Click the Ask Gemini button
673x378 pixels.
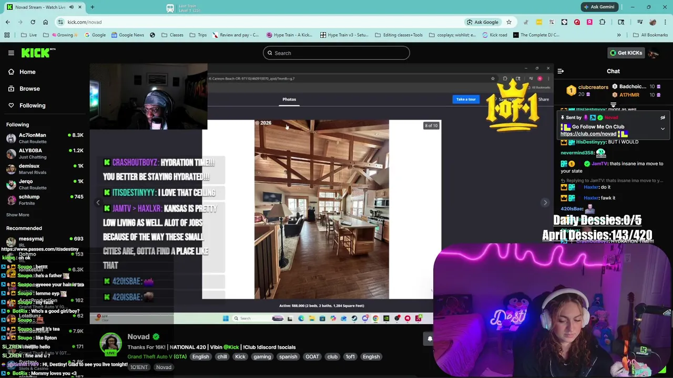(x=599, y=7)
